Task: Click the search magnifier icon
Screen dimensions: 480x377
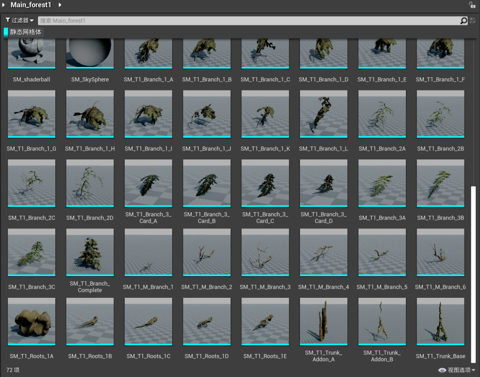Action: pos(464,21)
